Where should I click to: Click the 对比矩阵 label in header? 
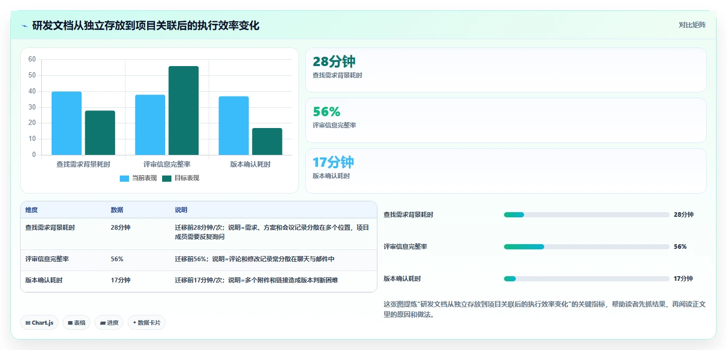(x=692, y=25)
